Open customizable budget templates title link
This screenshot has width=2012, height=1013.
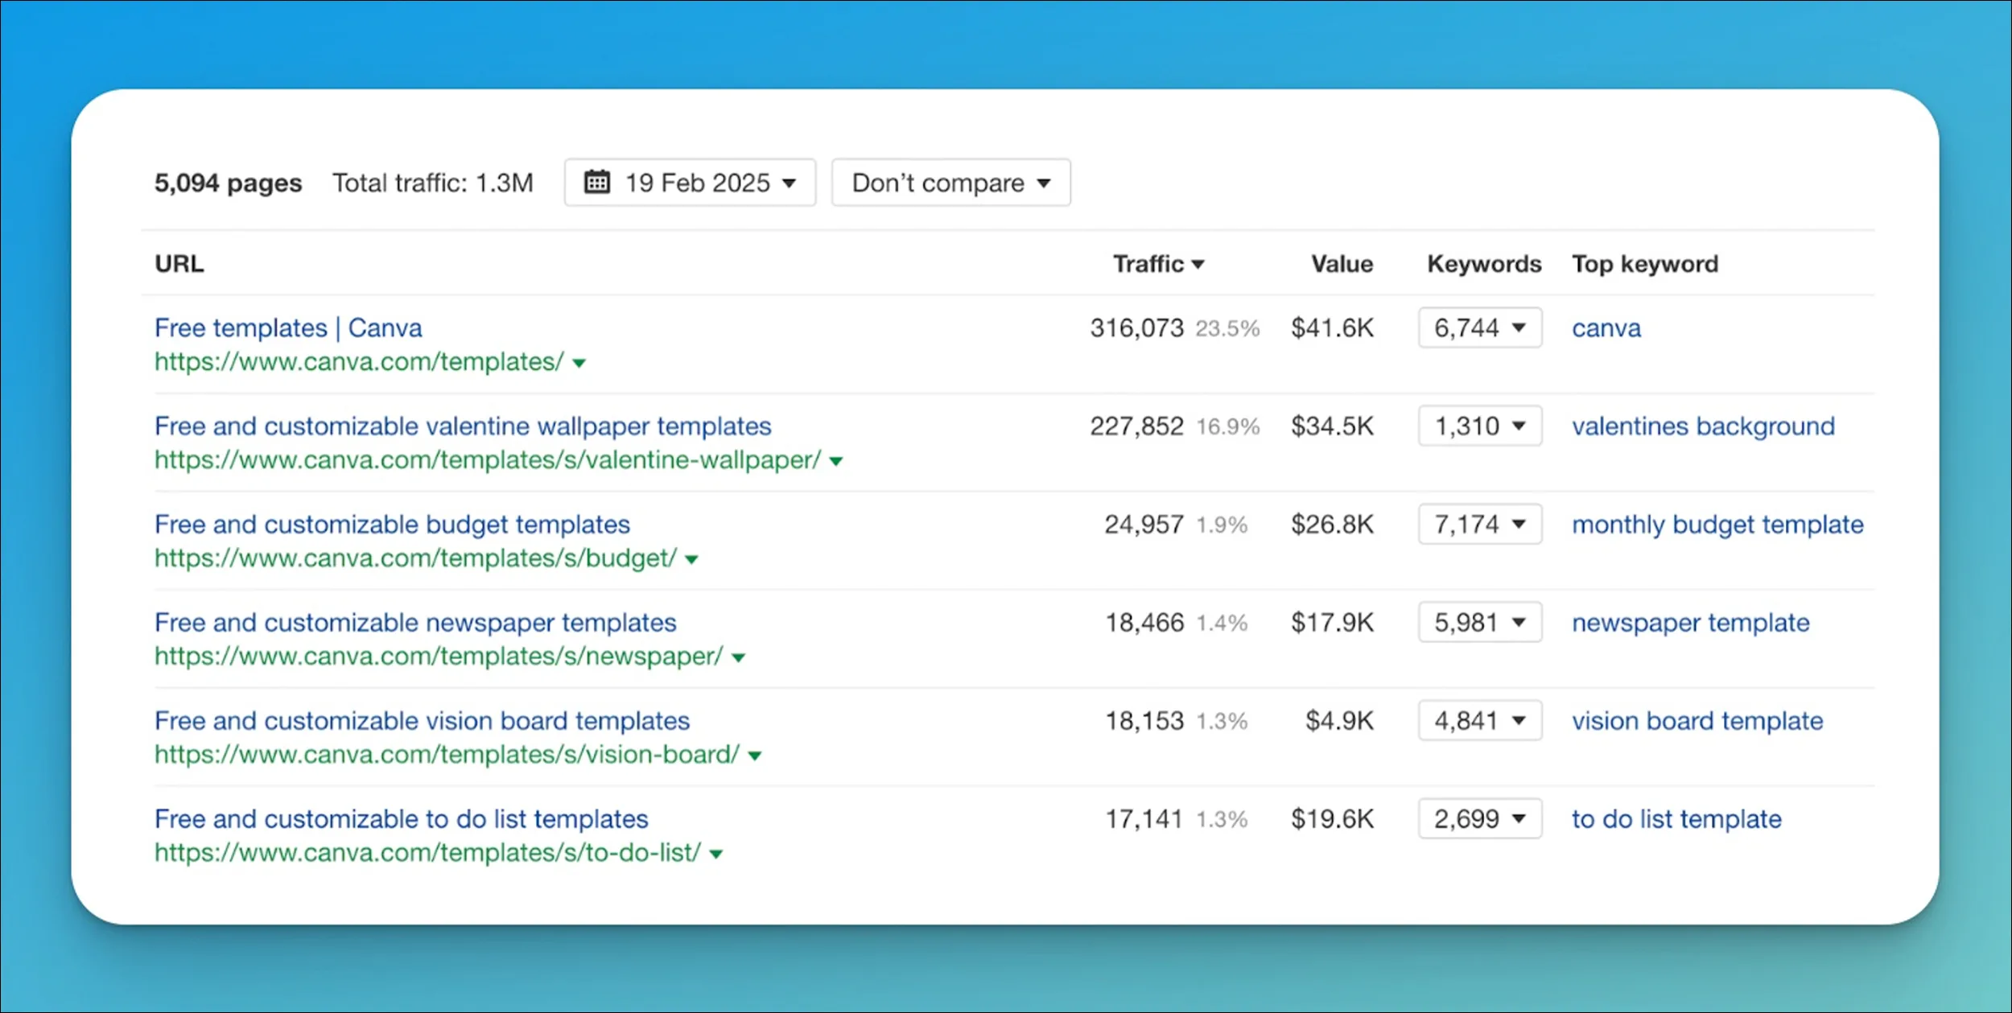[392, 524]
